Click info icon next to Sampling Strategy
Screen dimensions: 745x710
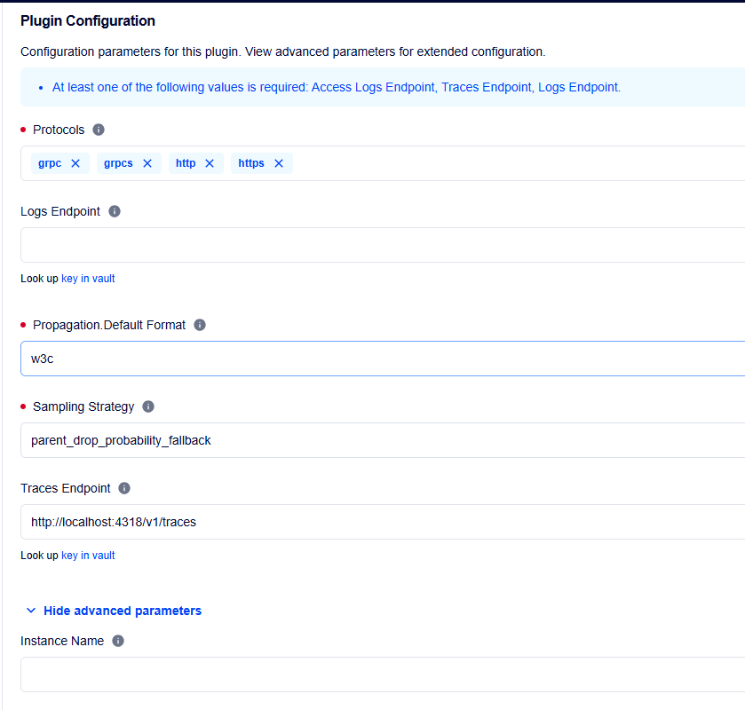click(148, 406)
